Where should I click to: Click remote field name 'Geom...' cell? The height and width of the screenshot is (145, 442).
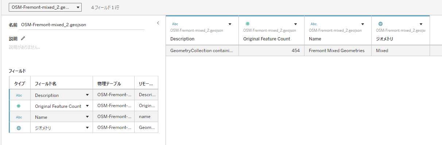coord(146,128)
